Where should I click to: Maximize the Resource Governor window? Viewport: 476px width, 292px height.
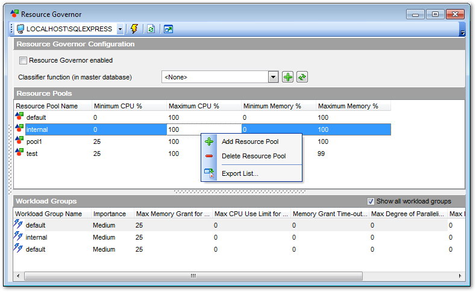coord(435,14)
